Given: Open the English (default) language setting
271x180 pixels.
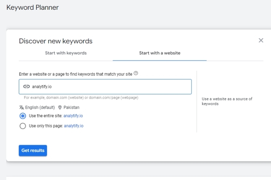Looking at the screenshot, I should click(40, 108).
